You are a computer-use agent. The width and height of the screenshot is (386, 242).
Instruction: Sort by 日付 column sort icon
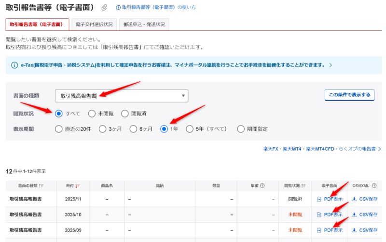[79, 186]
